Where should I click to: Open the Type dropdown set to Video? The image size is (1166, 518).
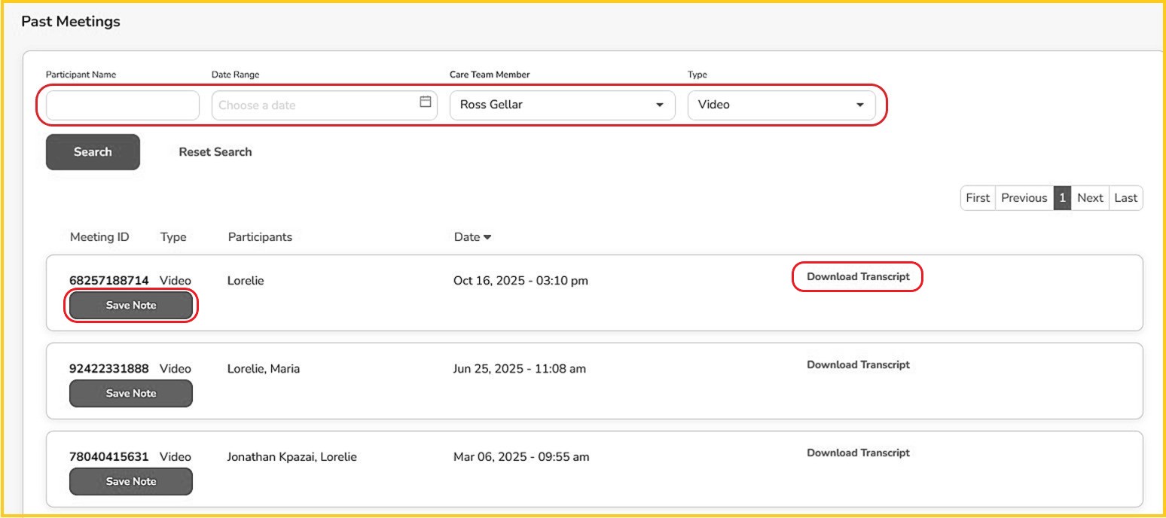(x=781, y=105)
